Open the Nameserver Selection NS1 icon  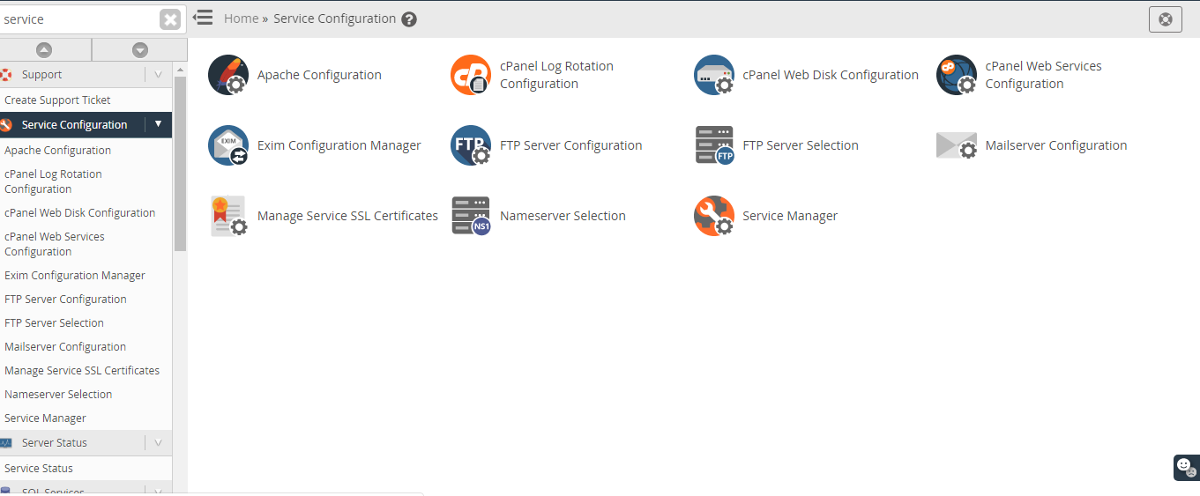point(471,216)
